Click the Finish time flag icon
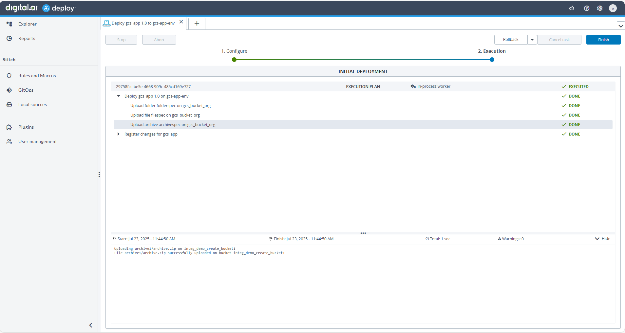Viewport: 625px width, 333px height. click(271, 239)
